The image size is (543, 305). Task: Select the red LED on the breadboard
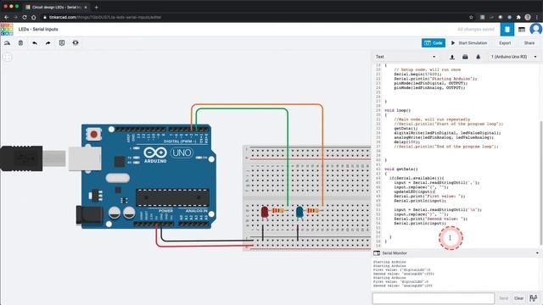tap(265, 213)
